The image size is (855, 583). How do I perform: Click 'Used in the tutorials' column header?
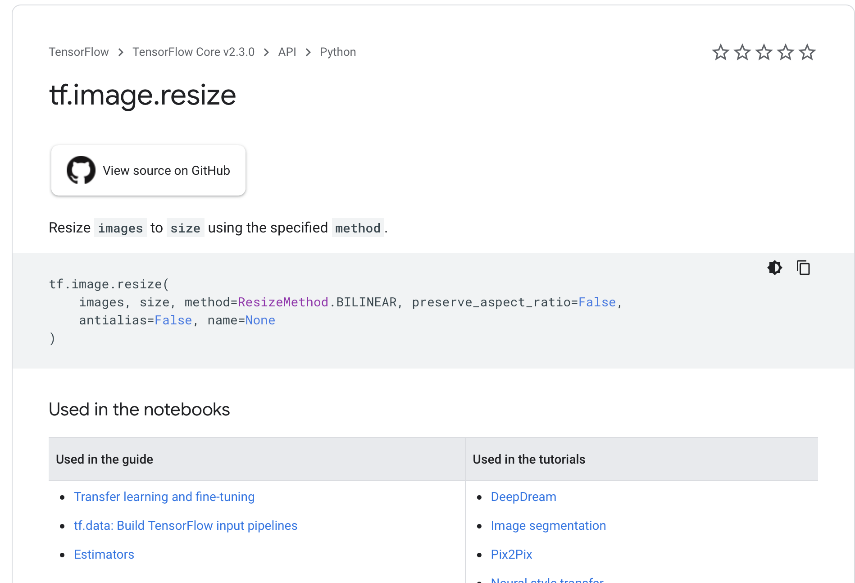[x=529, y=459]
